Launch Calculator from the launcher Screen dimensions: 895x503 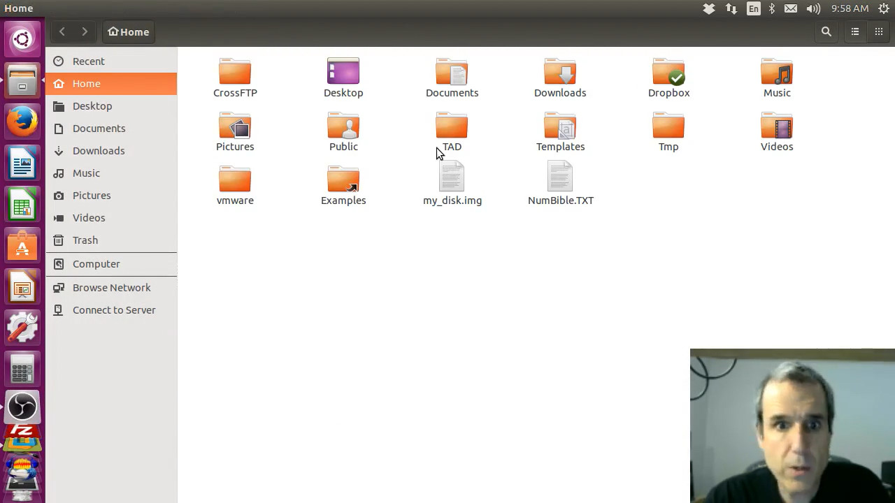click(22, 367)
